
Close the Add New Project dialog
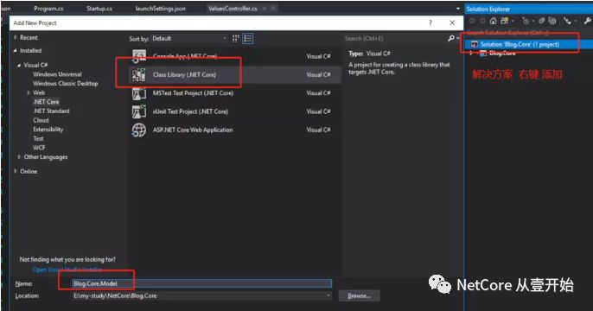452,22
